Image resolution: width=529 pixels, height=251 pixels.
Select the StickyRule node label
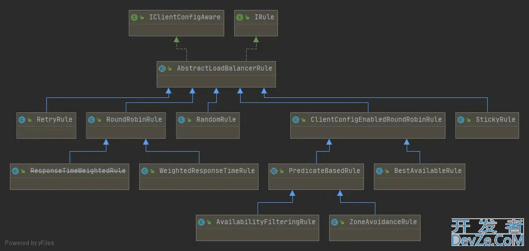(496, 119)
